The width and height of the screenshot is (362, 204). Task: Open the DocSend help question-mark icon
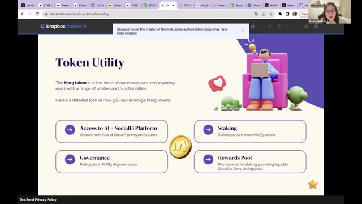click(x=316, y=27)
